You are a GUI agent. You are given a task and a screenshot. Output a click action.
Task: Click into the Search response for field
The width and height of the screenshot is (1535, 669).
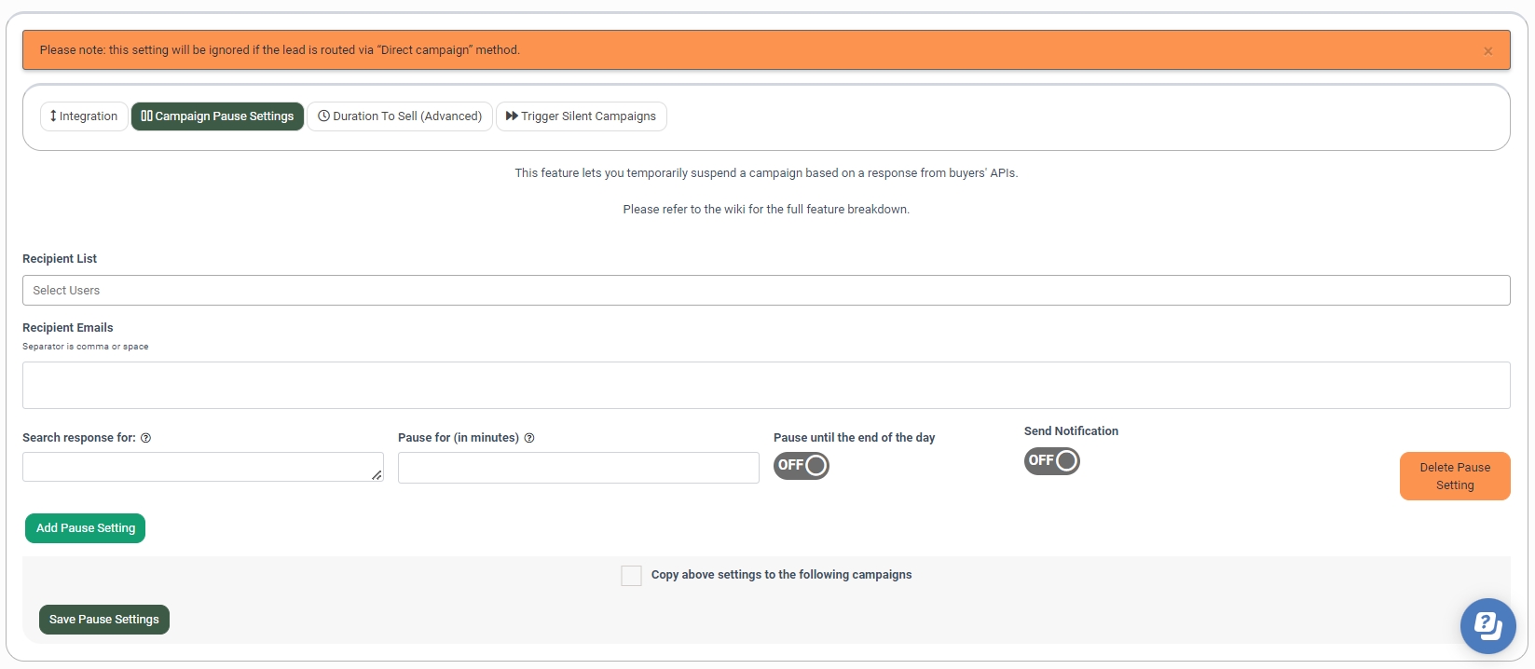point(196,467)
